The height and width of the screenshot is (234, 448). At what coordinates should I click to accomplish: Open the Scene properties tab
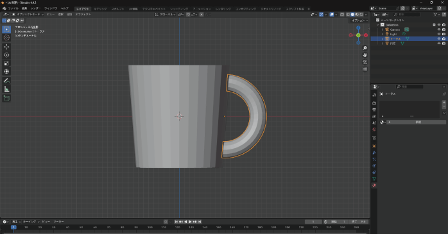tap(374, 122)
